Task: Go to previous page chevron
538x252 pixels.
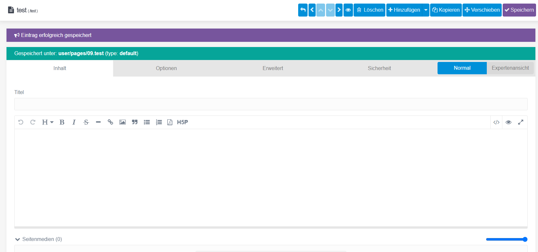Action: tap(312, 10)
